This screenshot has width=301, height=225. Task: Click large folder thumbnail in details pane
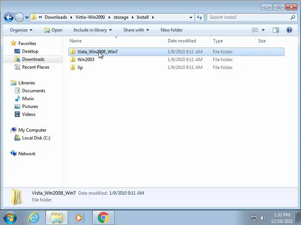click(17, 196)
